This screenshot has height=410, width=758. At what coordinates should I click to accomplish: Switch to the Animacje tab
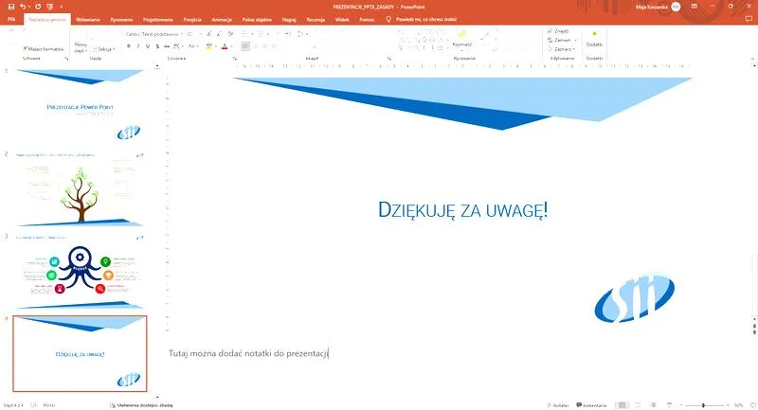[x=222, y=20]
